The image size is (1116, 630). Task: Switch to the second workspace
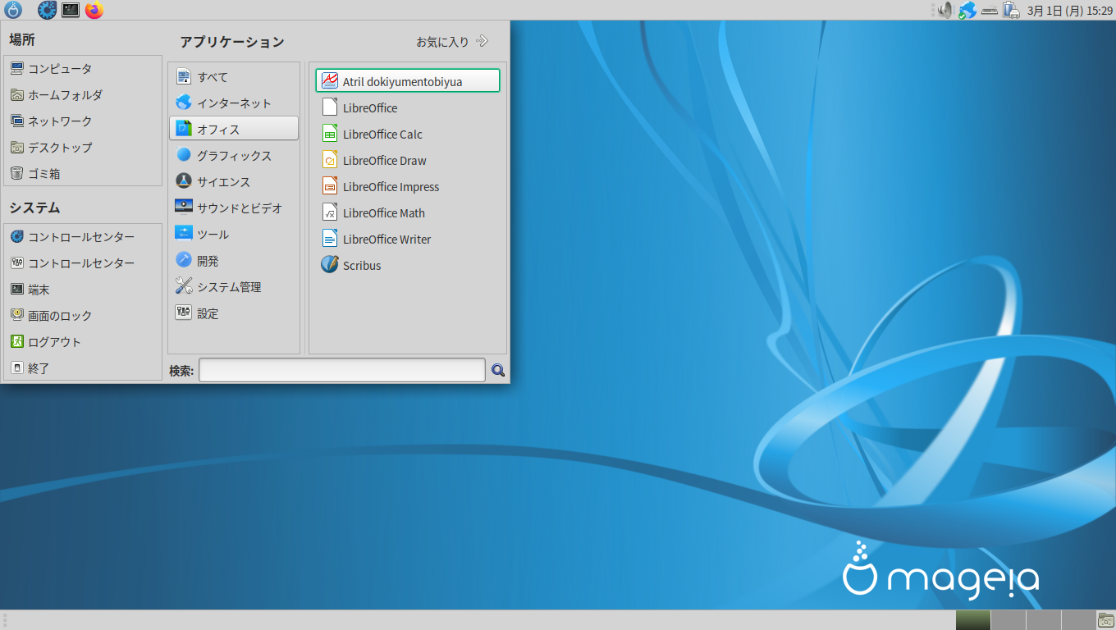[1009, 620]
